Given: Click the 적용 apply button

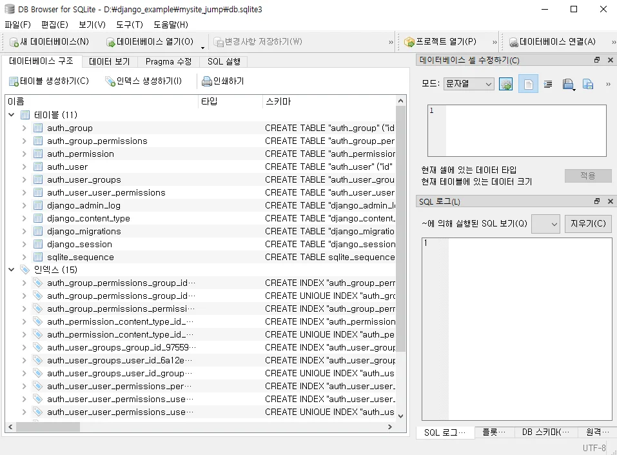Looking at the screenshot, I should (x=588, y=176).
